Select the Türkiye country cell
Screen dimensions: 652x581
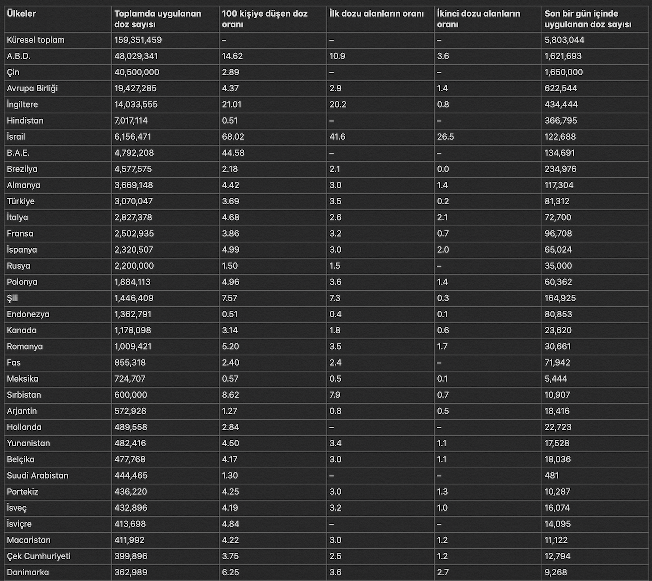(x=21, y=201)
